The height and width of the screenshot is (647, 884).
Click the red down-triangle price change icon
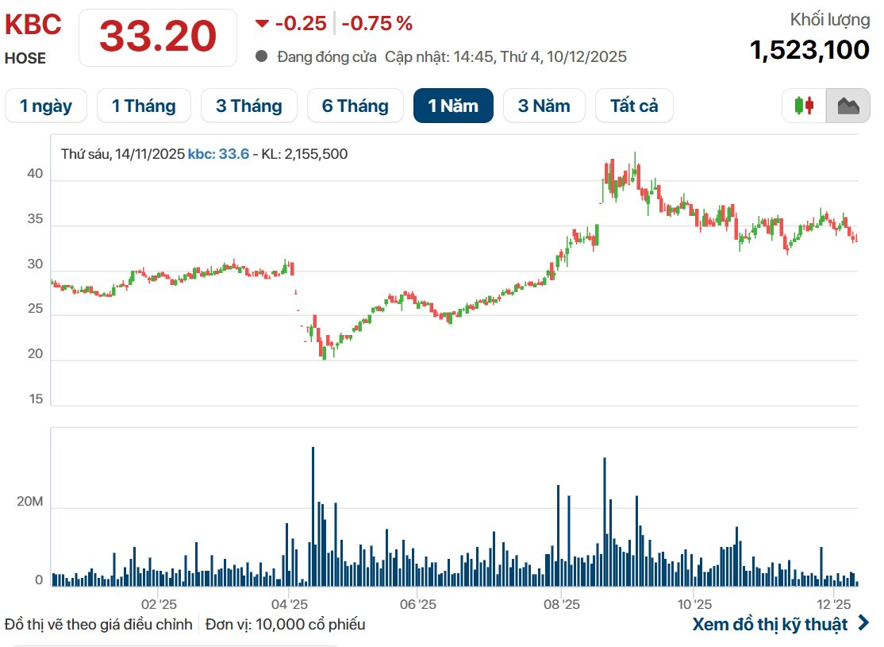262,24
